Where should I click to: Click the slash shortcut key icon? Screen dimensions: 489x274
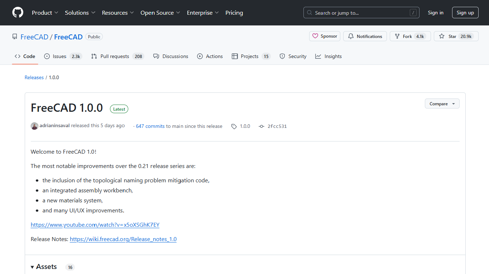pyautogui.click(x=413, y=13)
